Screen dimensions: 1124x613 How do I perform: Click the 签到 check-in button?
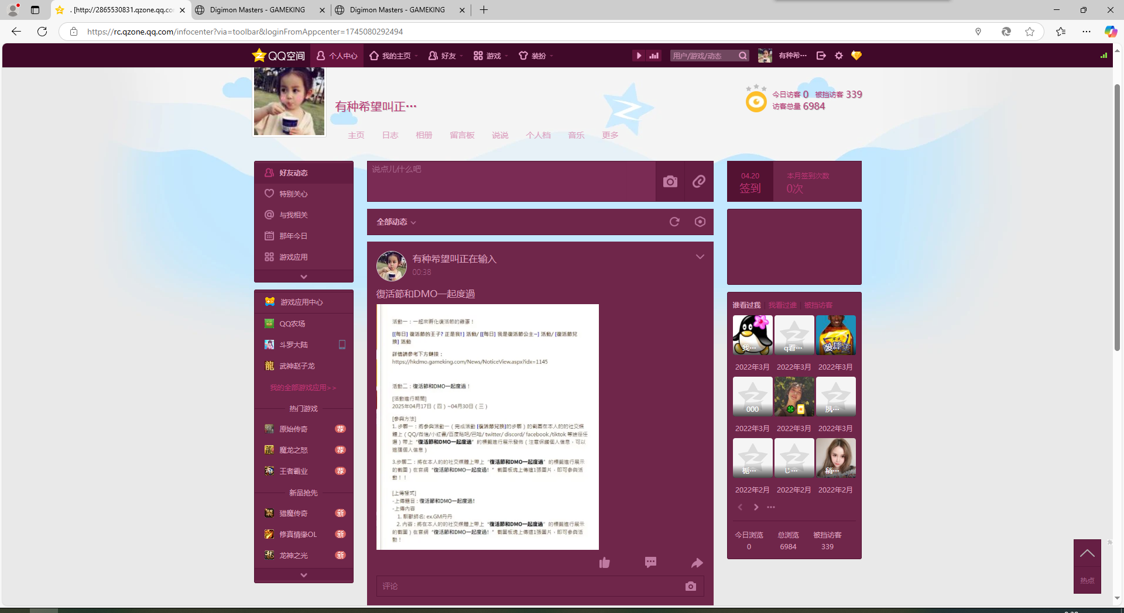[x=750, y=182]
